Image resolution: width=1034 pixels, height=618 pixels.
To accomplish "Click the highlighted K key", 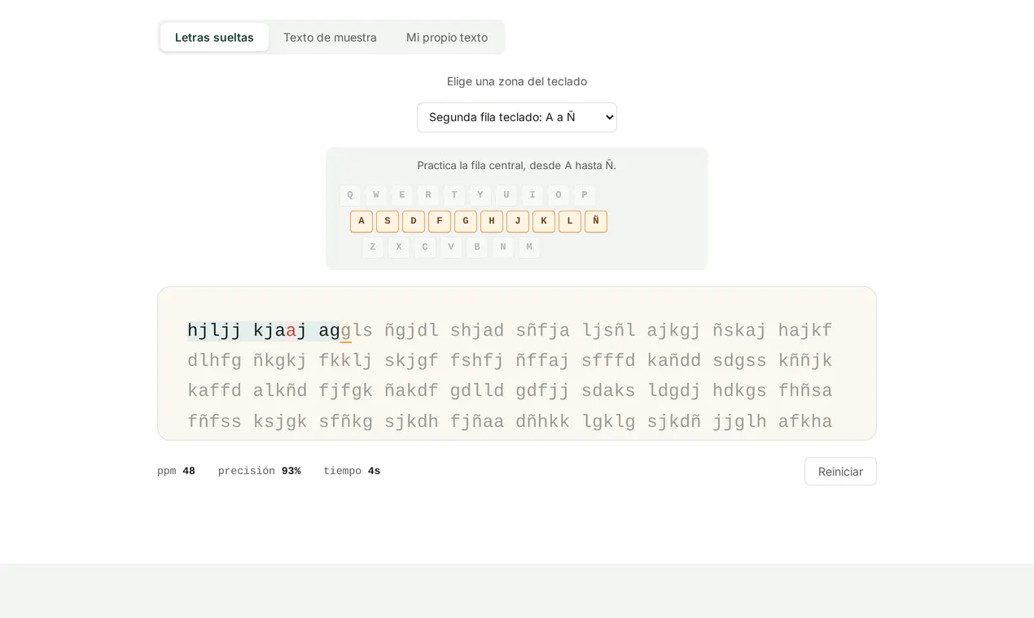I will pyautogui.click(x=544, y=221).
